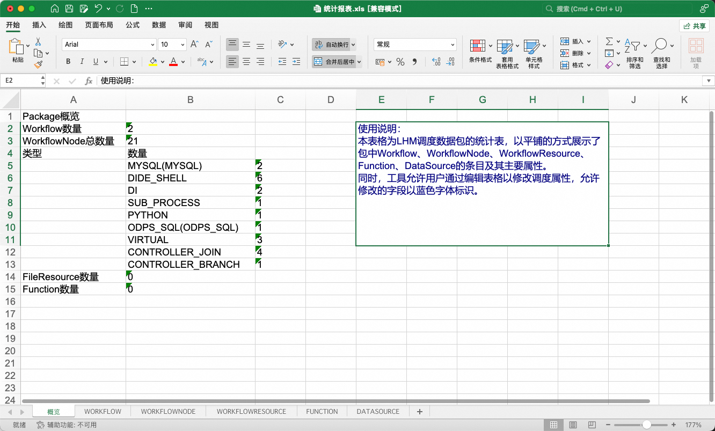715x431 pixels.
Task: Click the decrease decimal icon
Action: pos(450,62)
